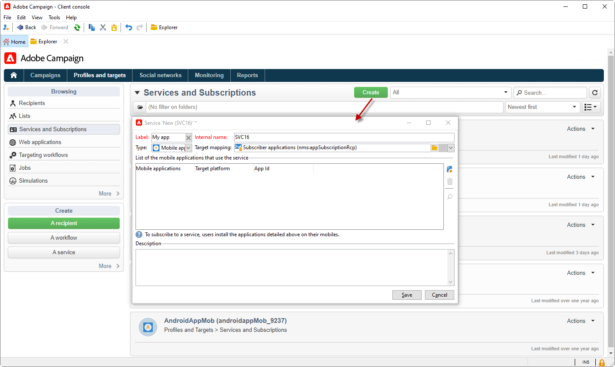Save the new service
Screen dimensions: 615x367
tap(407, 295)
